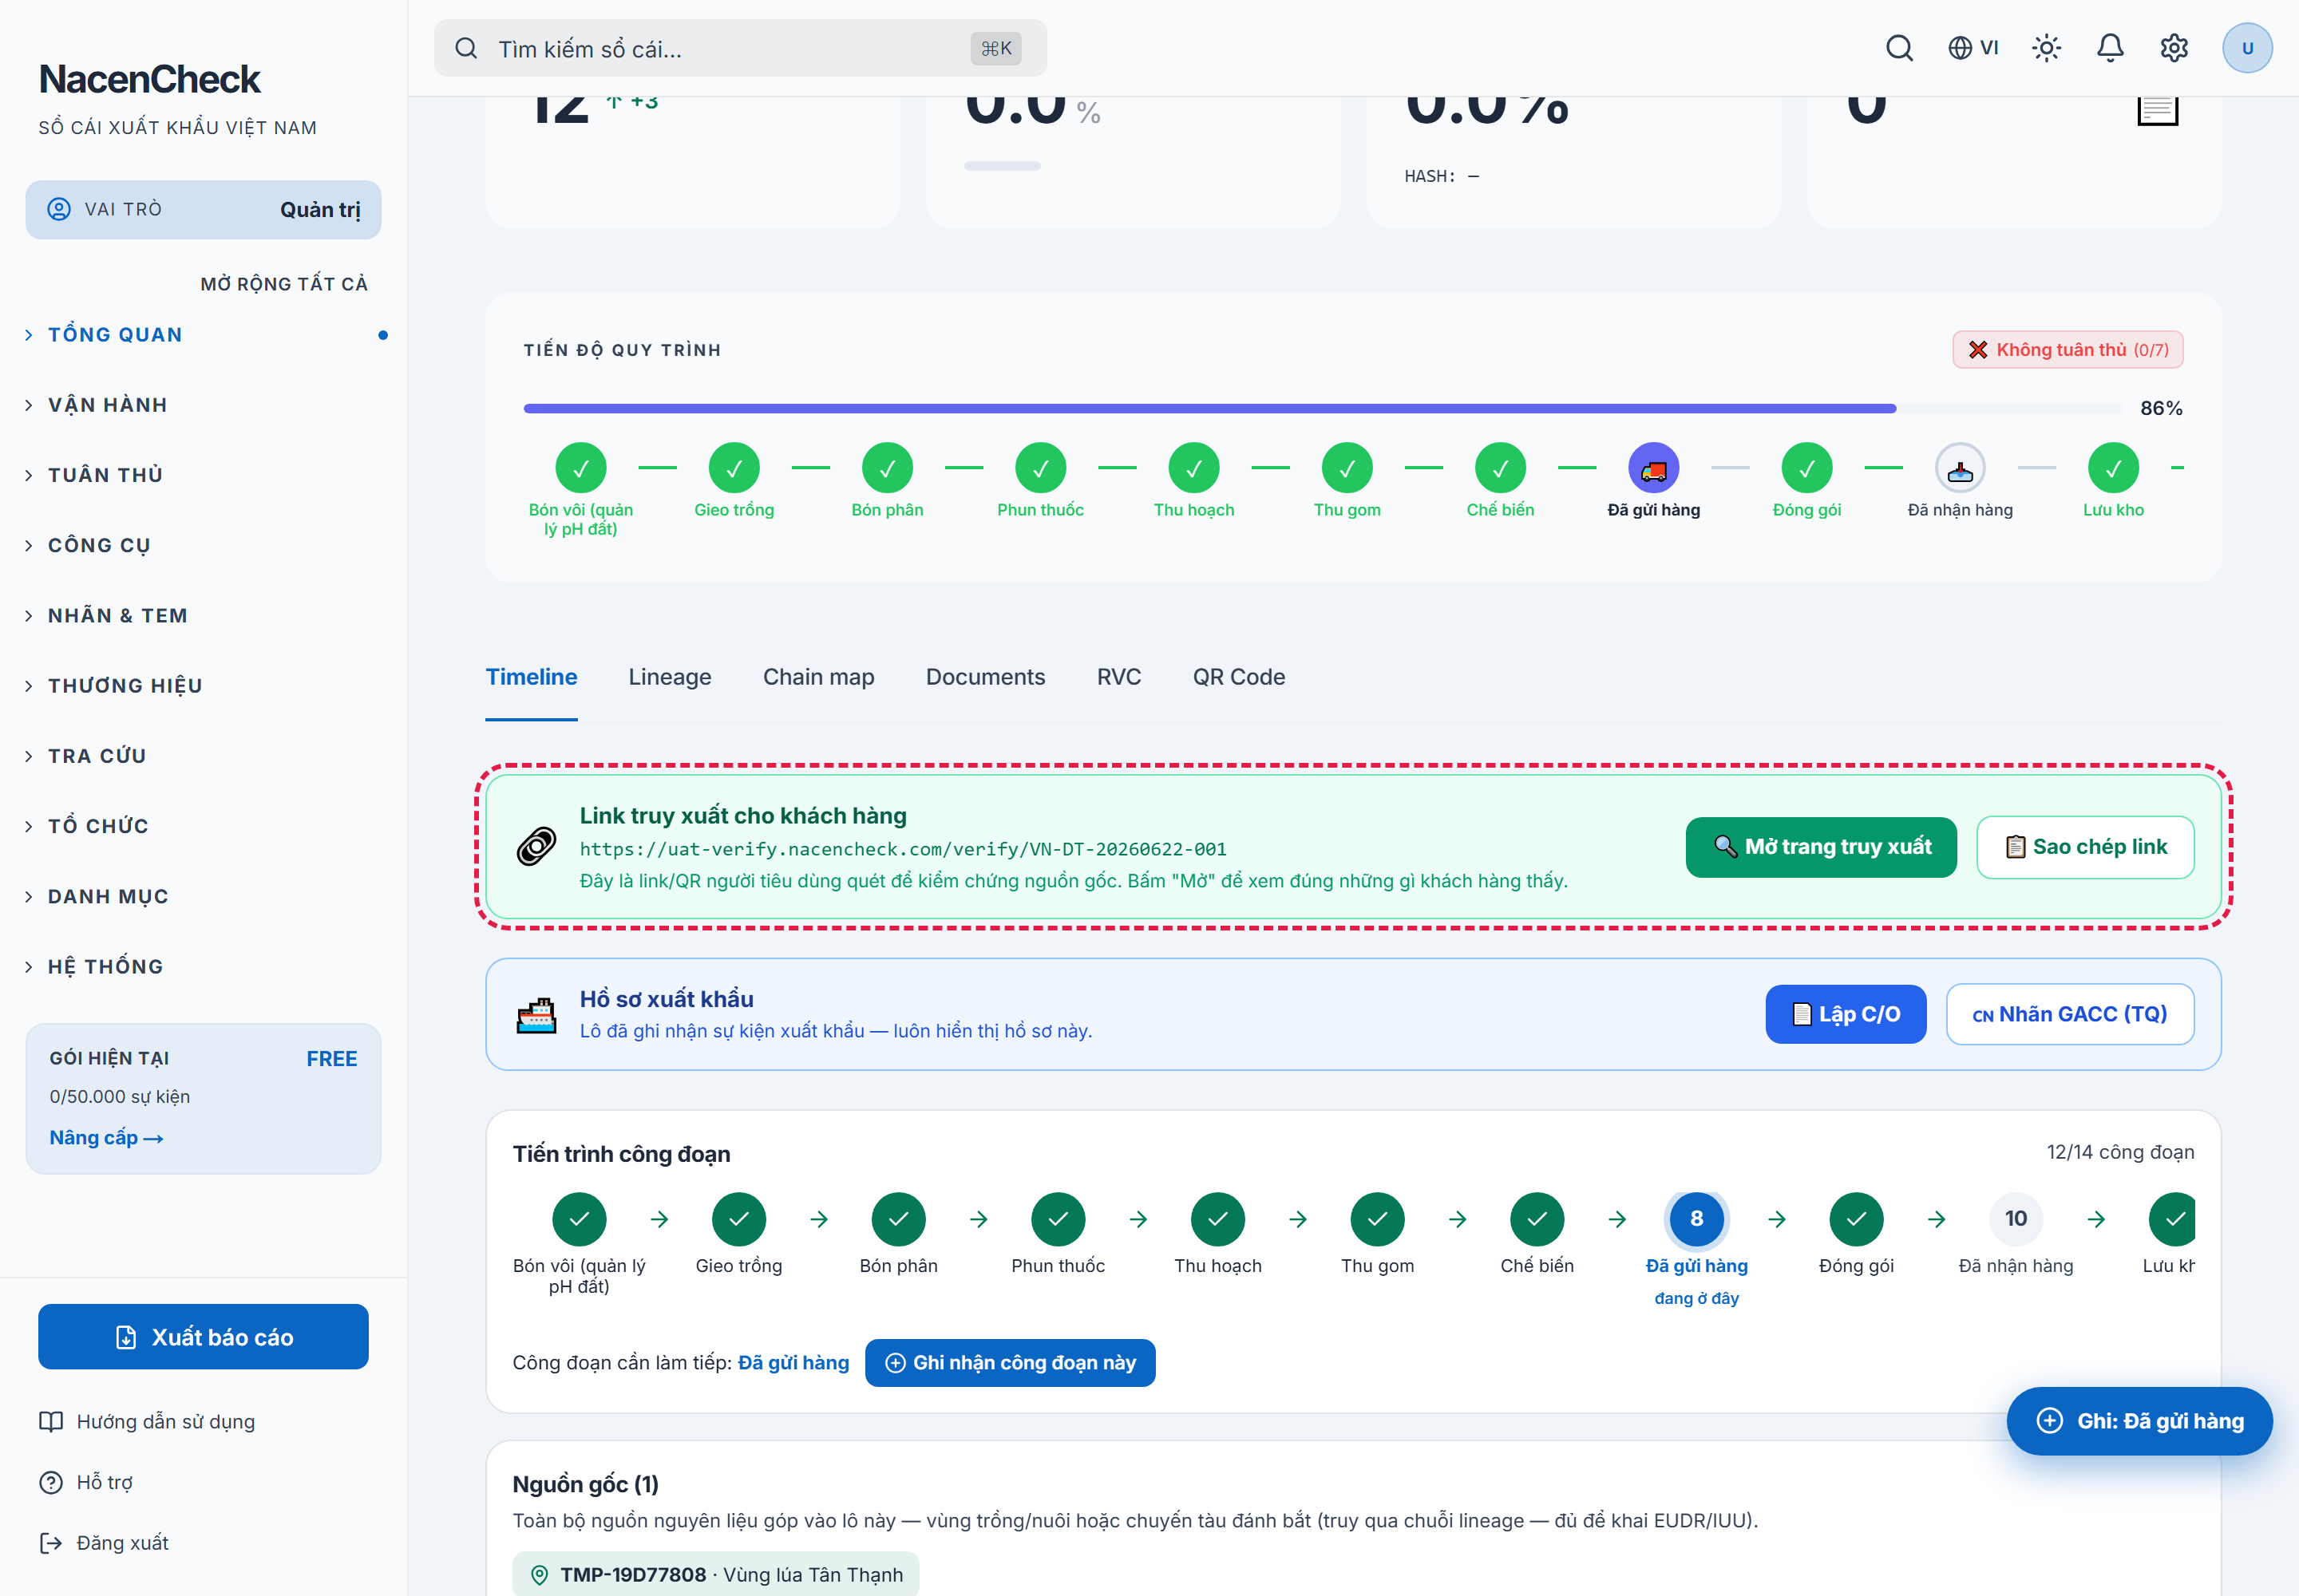Switch to the Lineage tab
The width and height of the screenshot is (2299, 1596).
[x=669, y=677]
